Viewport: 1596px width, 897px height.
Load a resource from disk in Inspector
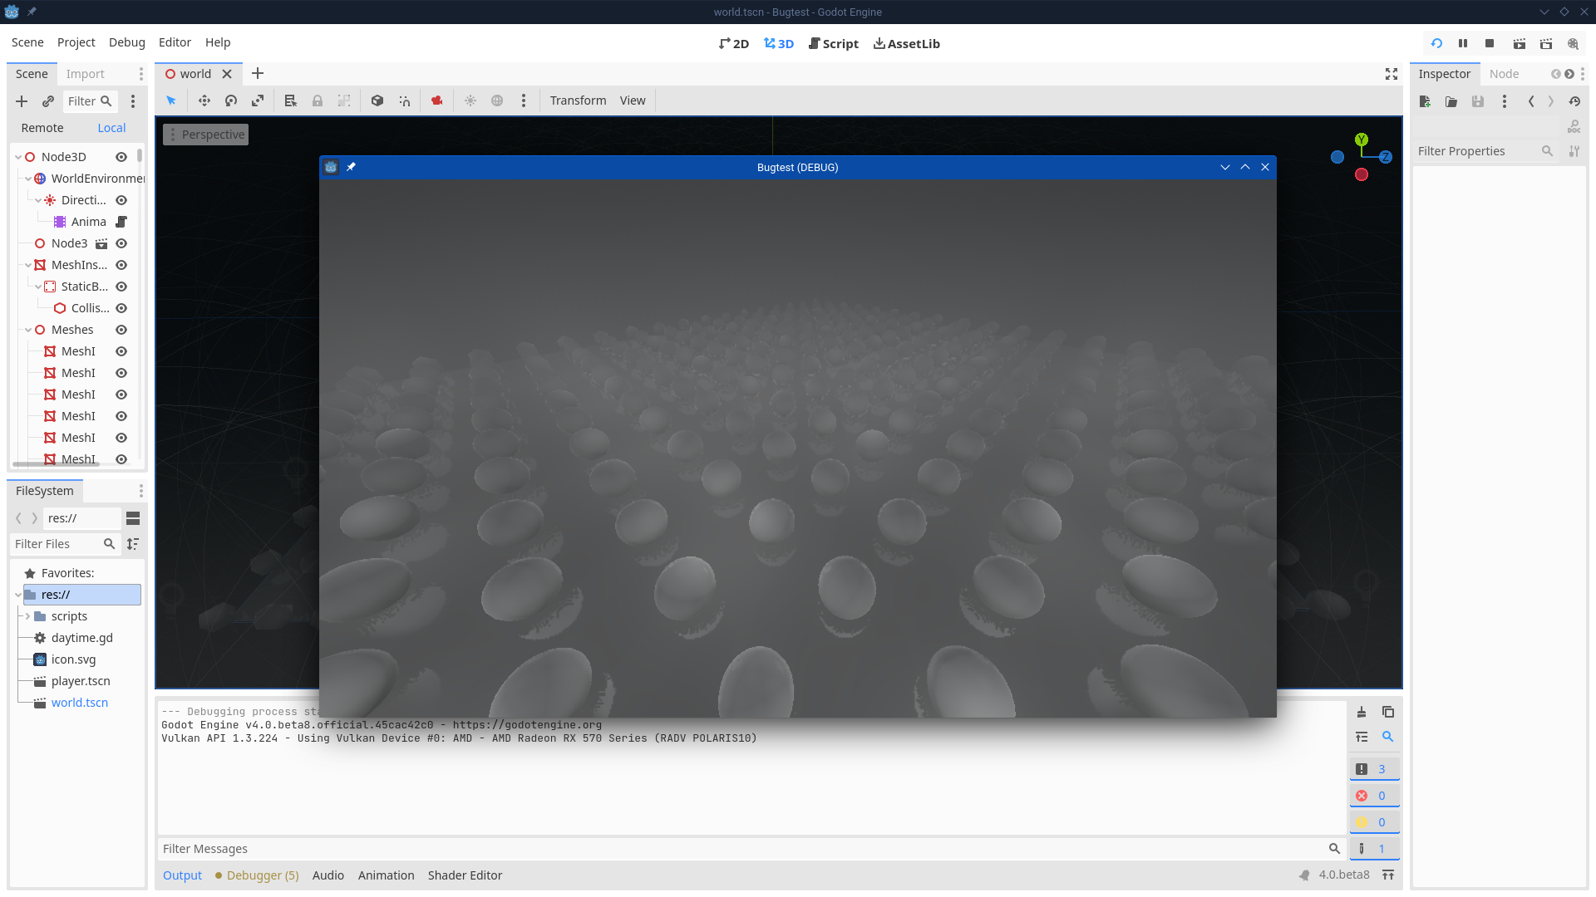click(x=1451, y=101)
